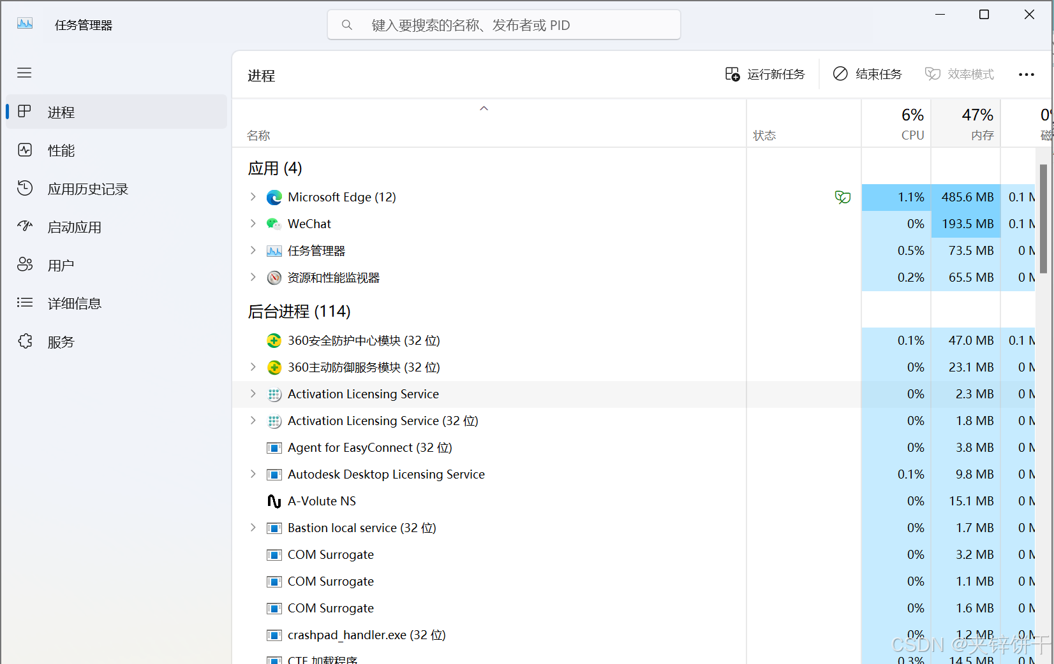Click the 应用 (4) group heading
The image size is (1054, 664).
(275, 168)
